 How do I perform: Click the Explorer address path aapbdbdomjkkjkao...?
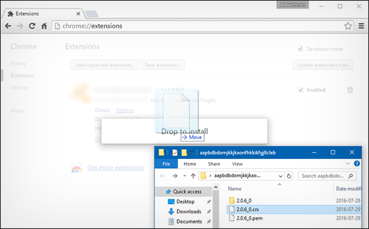(237, 175)
